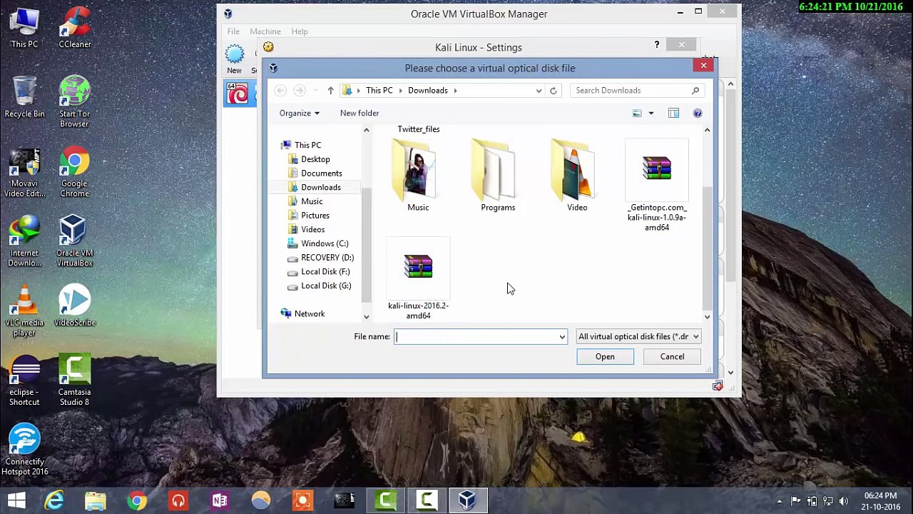Viewport: 913px width, 514px height.
Task: Launch Movavi Video Editor shortcut
Action: click(24, 173)
